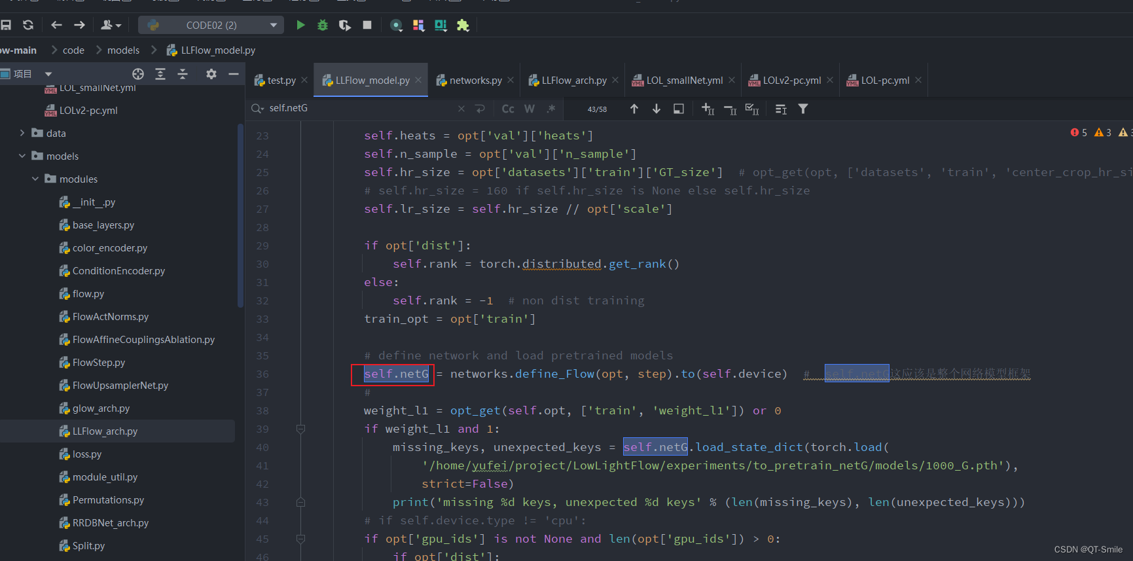Close the test.py tab
1133x561 pixels.
tap(304, 80)
